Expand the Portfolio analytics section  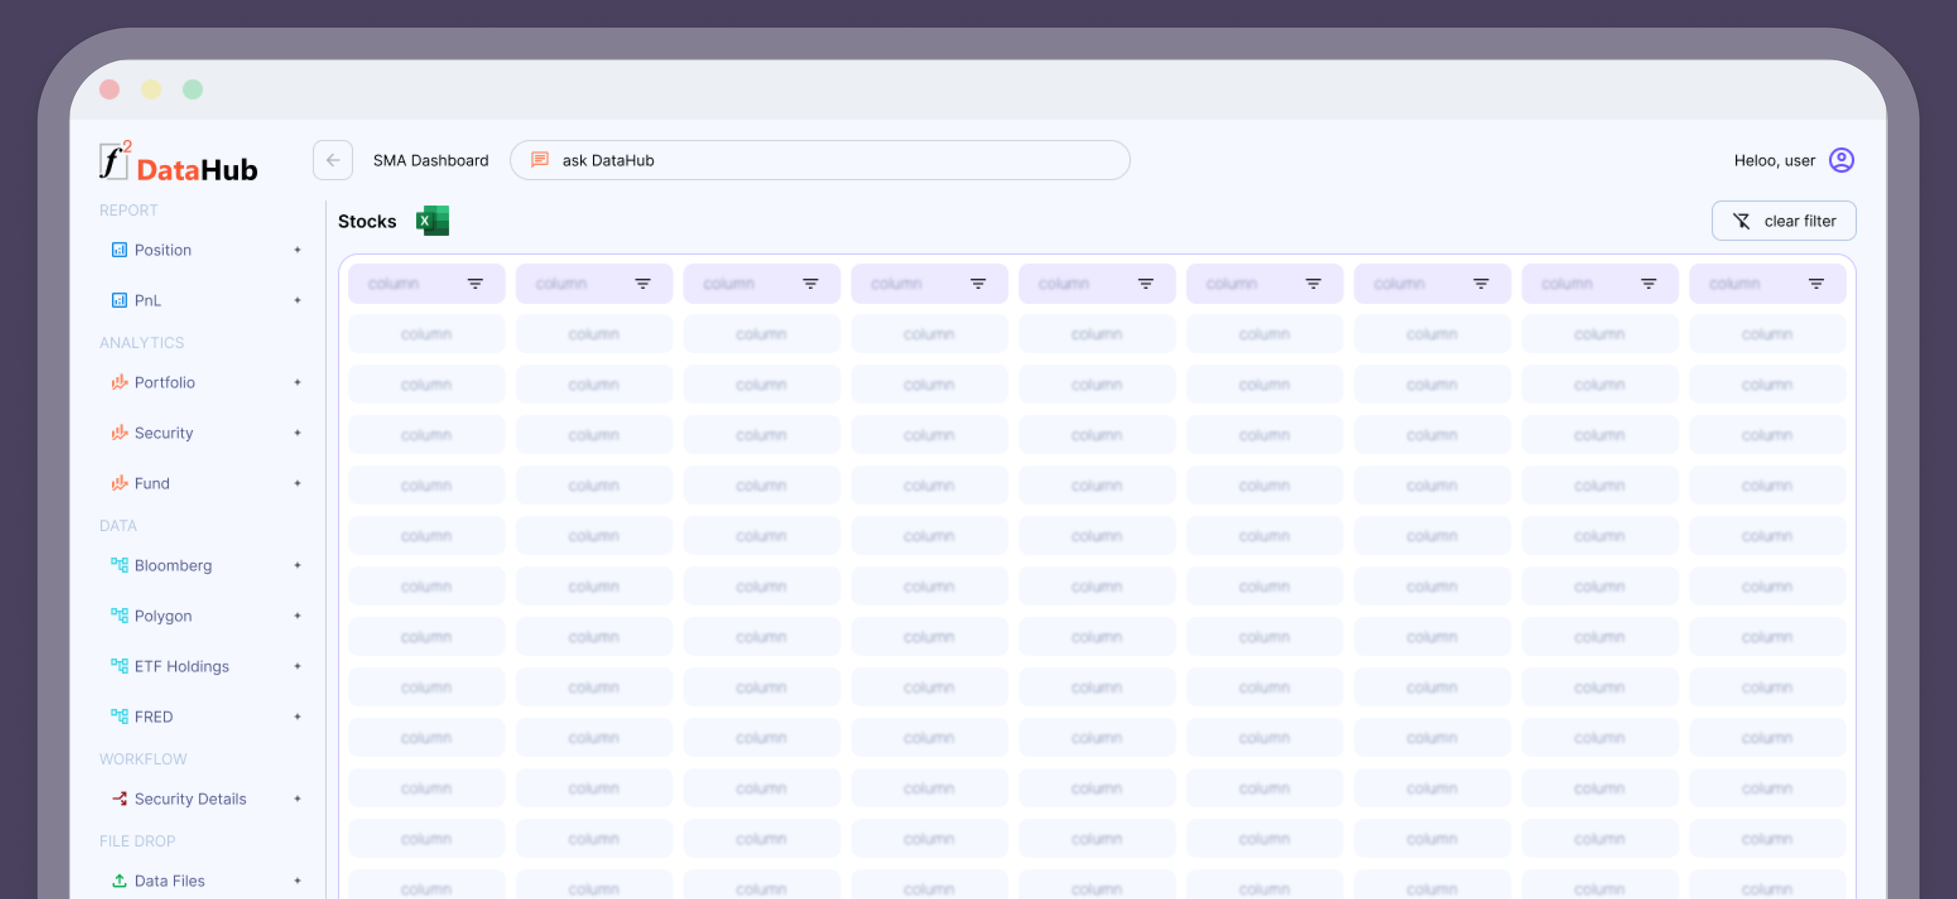point(297,382)
